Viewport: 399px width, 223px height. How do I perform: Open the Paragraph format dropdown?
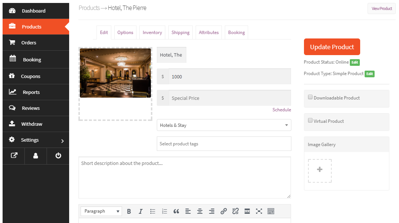pyautogui.click(x=101, y=211)
